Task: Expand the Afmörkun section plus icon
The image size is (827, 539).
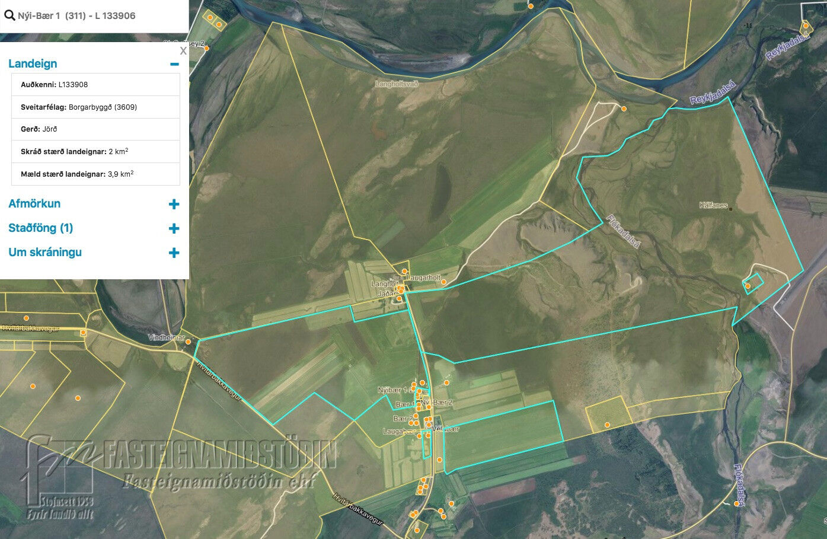Action: point(174,205)
